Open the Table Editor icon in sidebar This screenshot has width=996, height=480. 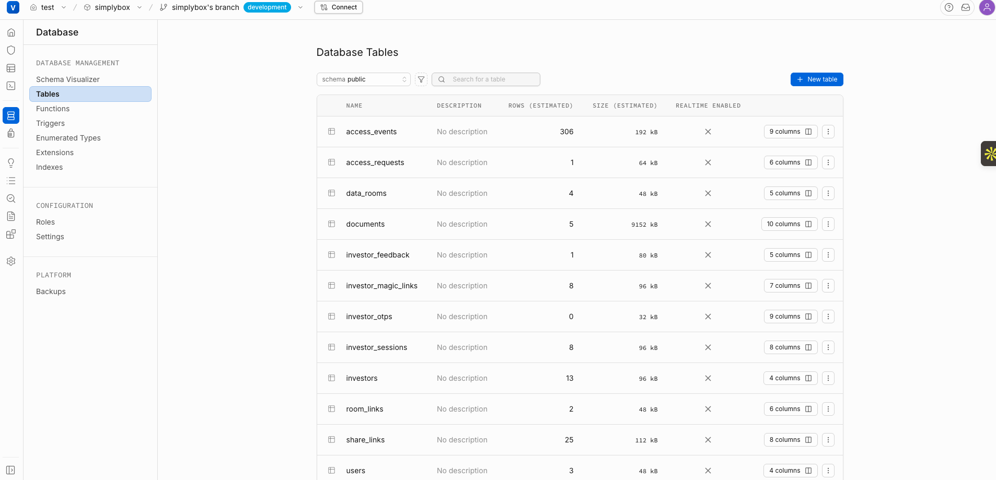(x=11, y=68)
